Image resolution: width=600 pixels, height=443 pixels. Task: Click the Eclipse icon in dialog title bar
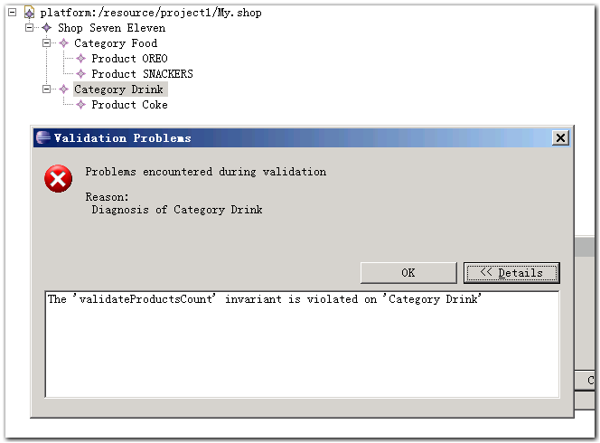pyautogui.click(x=42, y=137)
